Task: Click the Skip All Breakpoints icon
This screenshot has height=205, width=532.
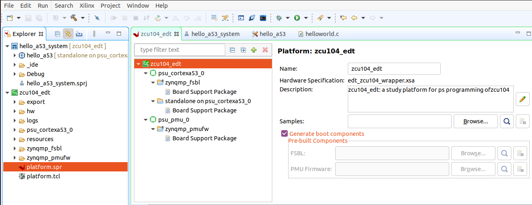Action: [x=97, y=18]
